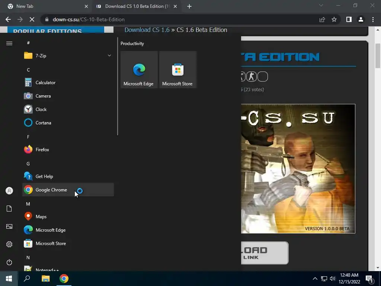Open the tab search dropdown
This screenshot has width=381, height=286.
(321, 5)
